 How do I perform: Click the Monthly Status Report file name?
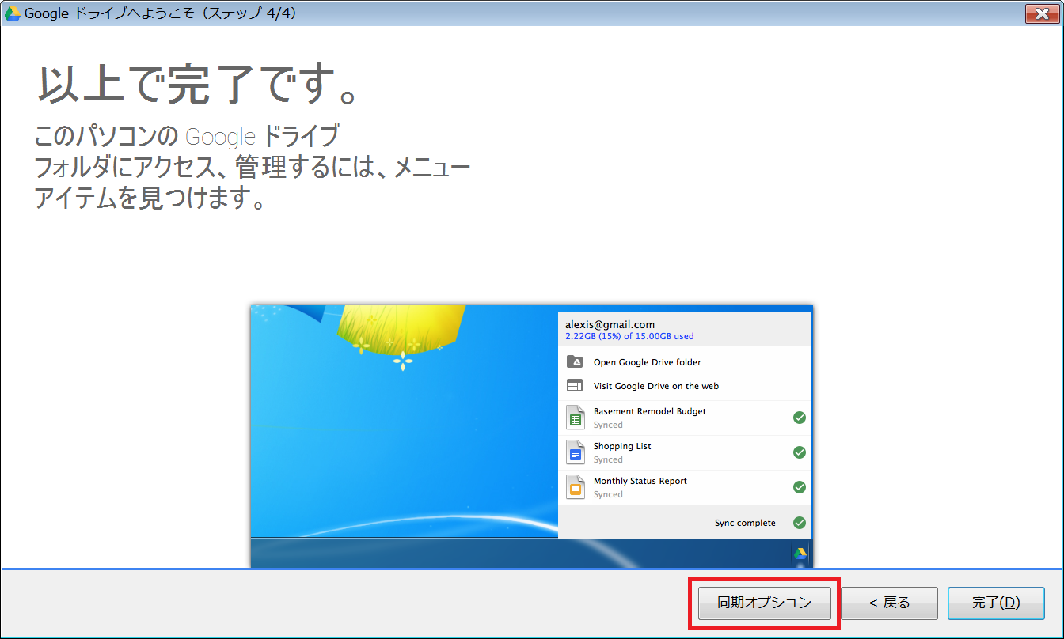tap(640, 481)
